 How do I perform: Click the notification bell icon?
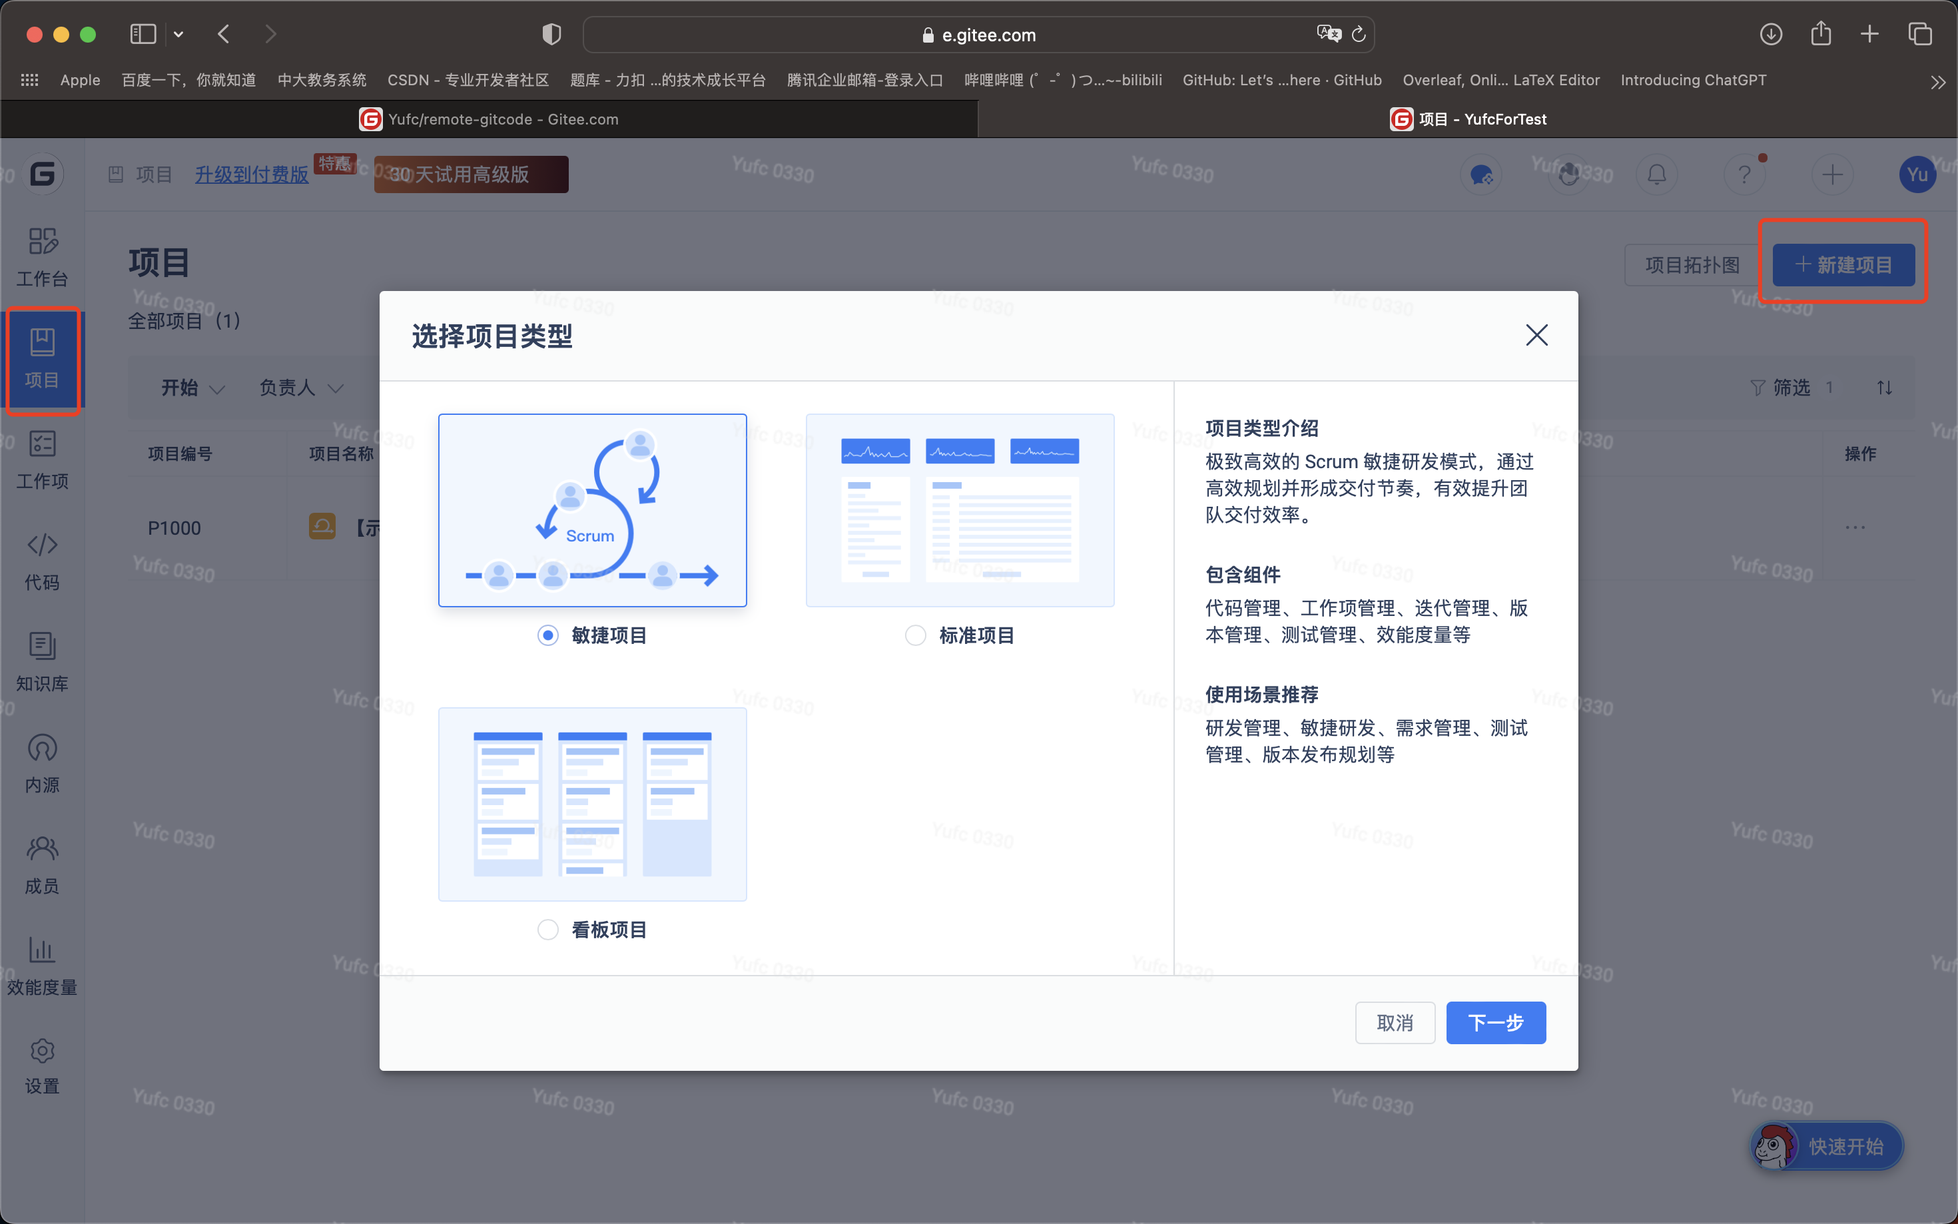1657,175
